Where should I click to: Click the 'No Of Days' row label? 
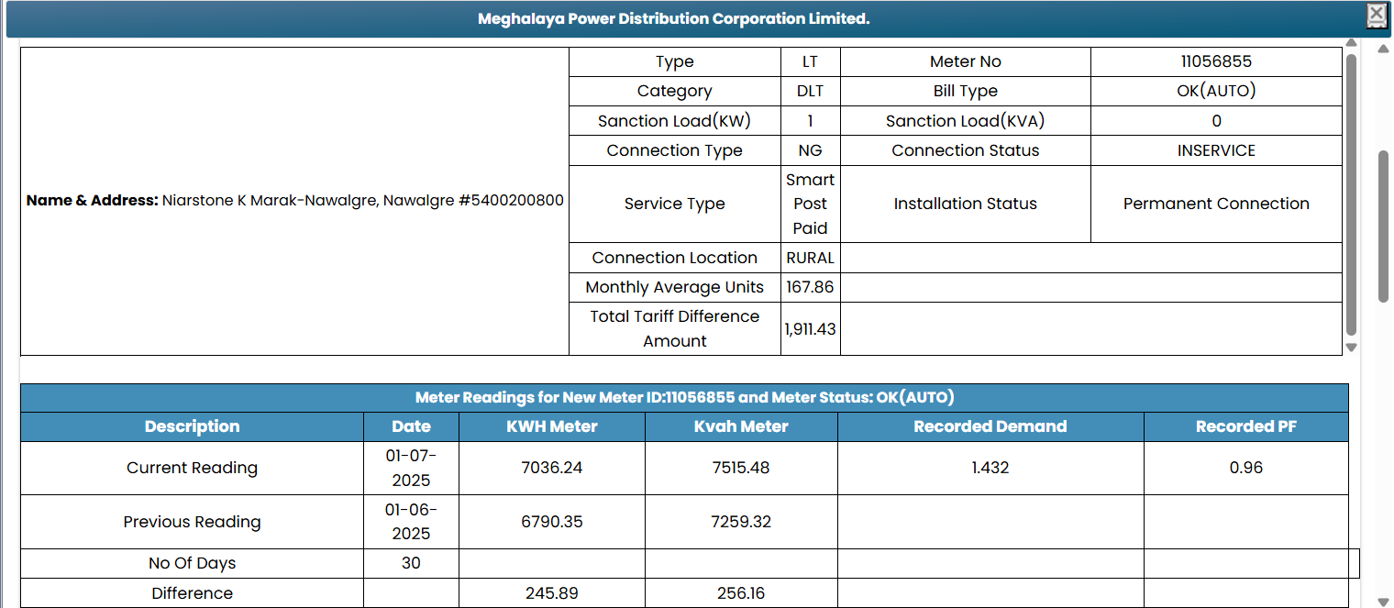tap(192, 563)
